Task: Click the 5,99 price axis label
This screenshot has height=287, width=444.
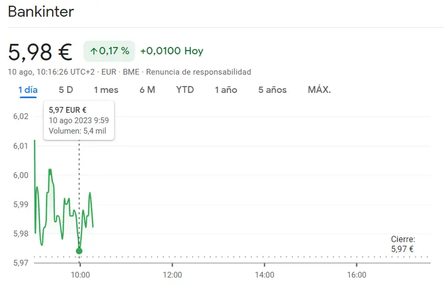Action: pos(21,204)
